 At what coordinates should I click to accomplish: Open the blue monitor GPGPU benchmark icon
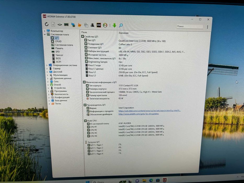[x=73, y=25]
